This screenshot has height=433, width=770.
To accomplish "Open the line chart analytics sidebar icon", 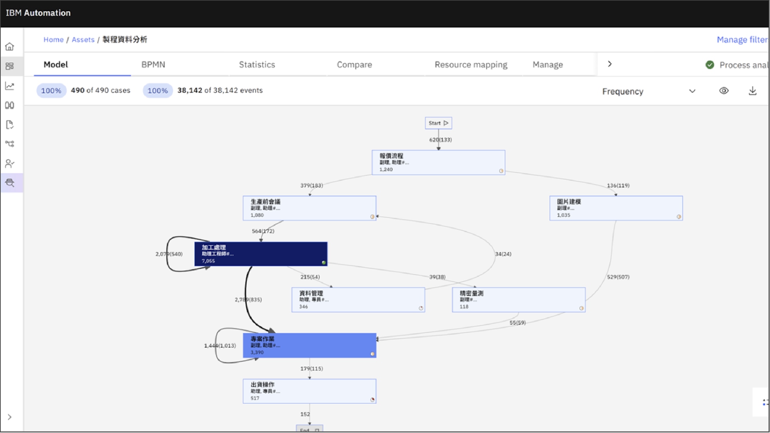I will (10, 86).
